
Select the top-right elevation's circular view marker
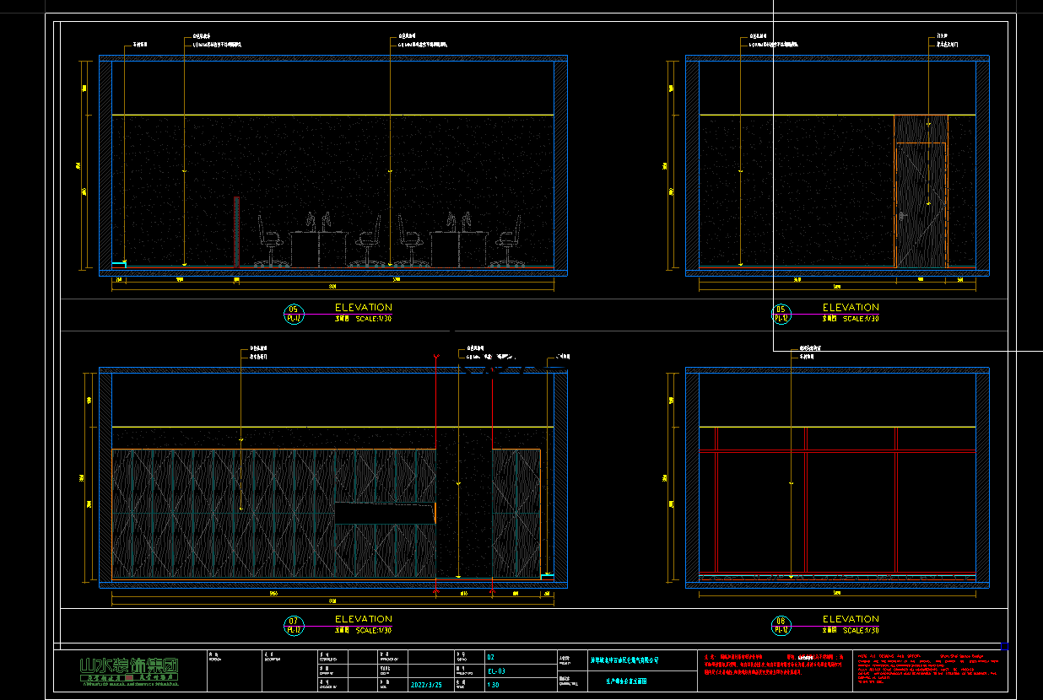click(781, 314)
